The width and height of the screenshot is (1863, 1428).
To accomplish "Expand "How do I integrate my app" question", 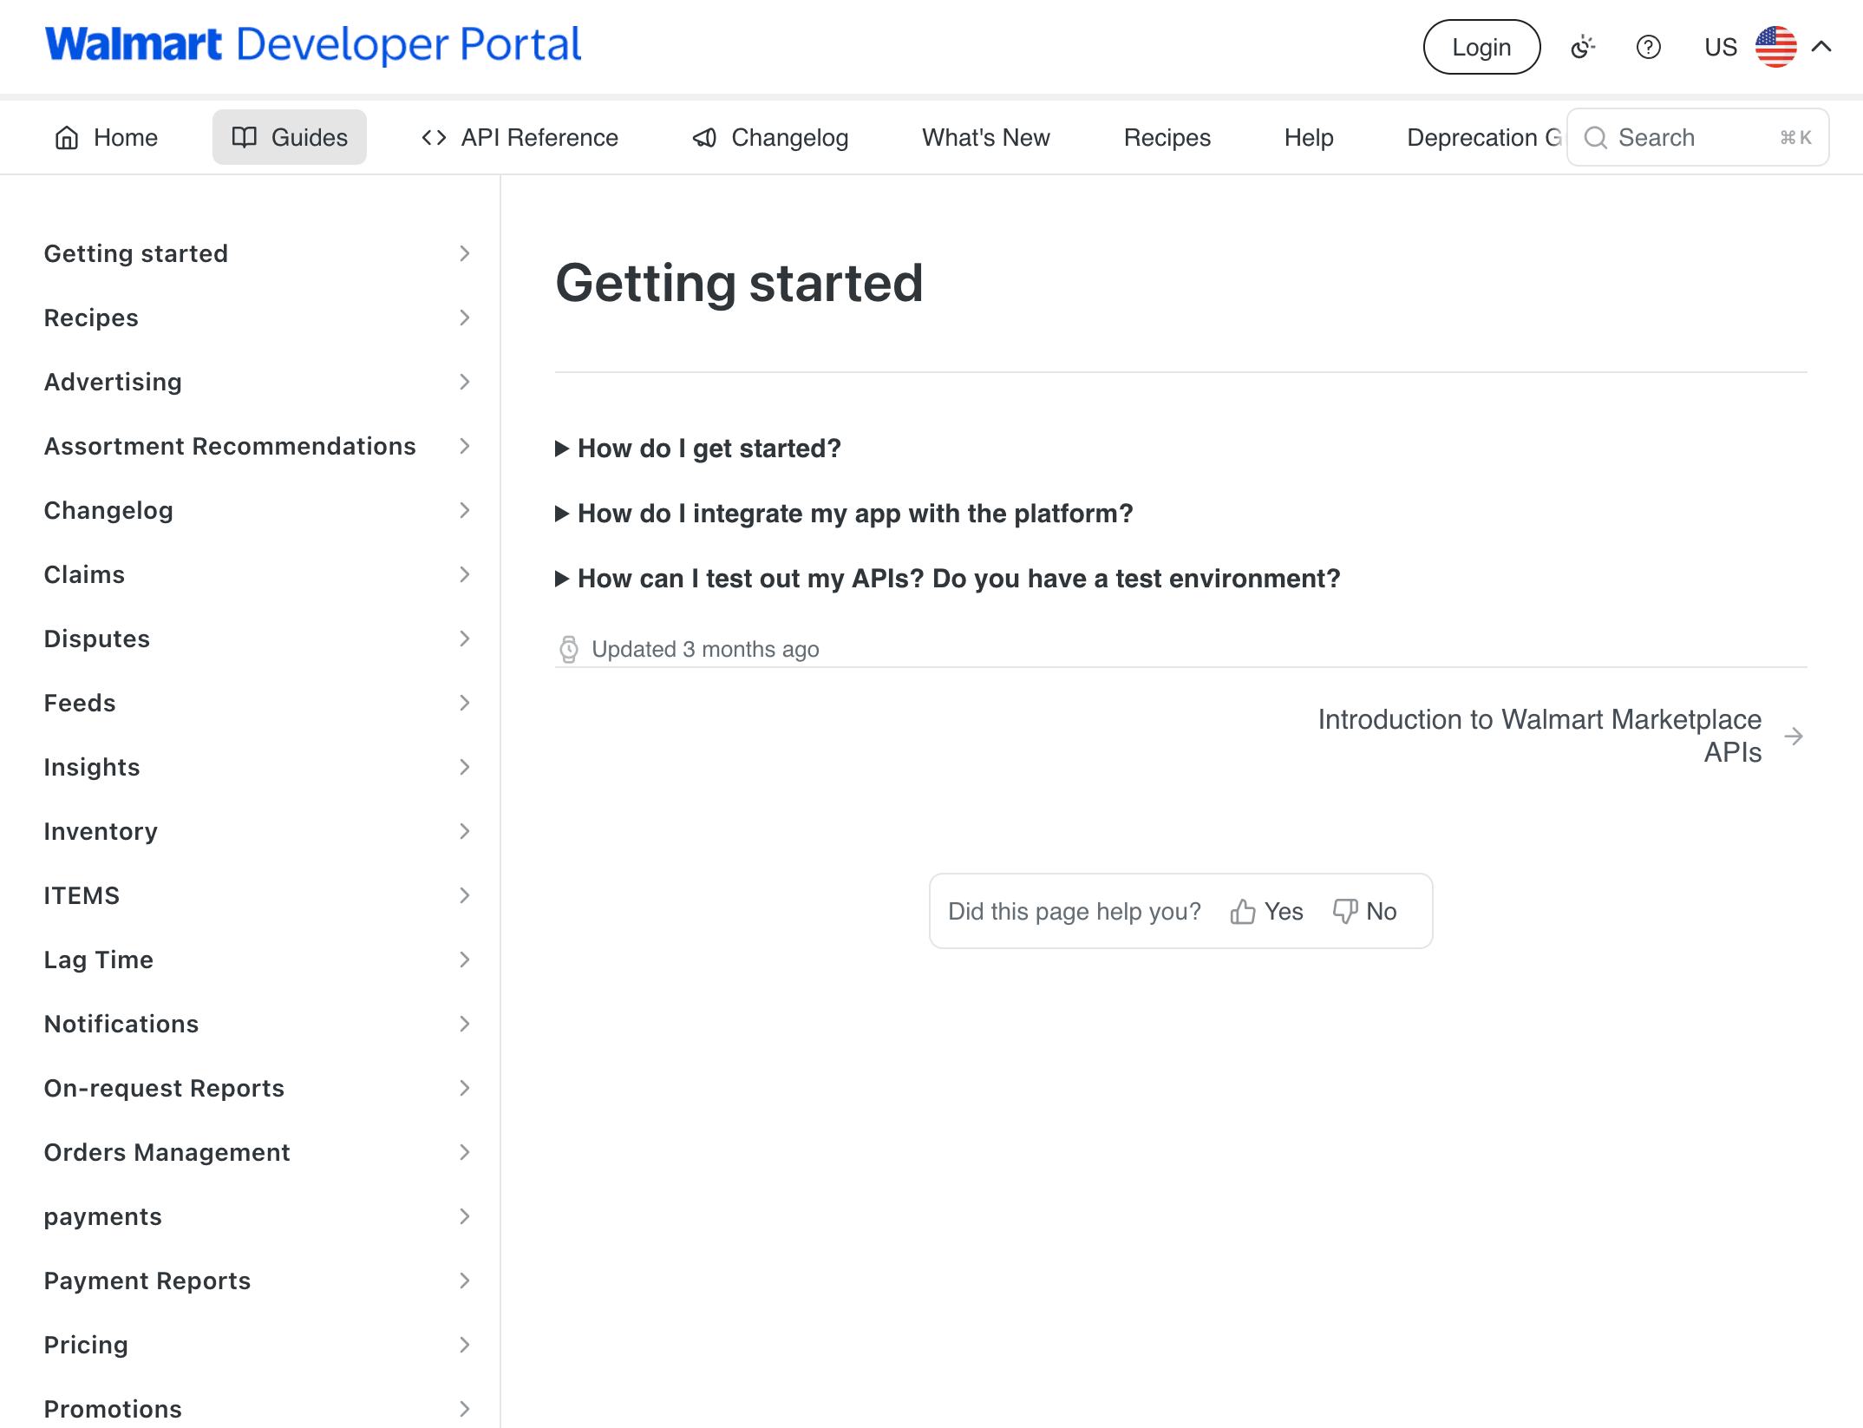I will pyautogui.click(x=844, y=514).
